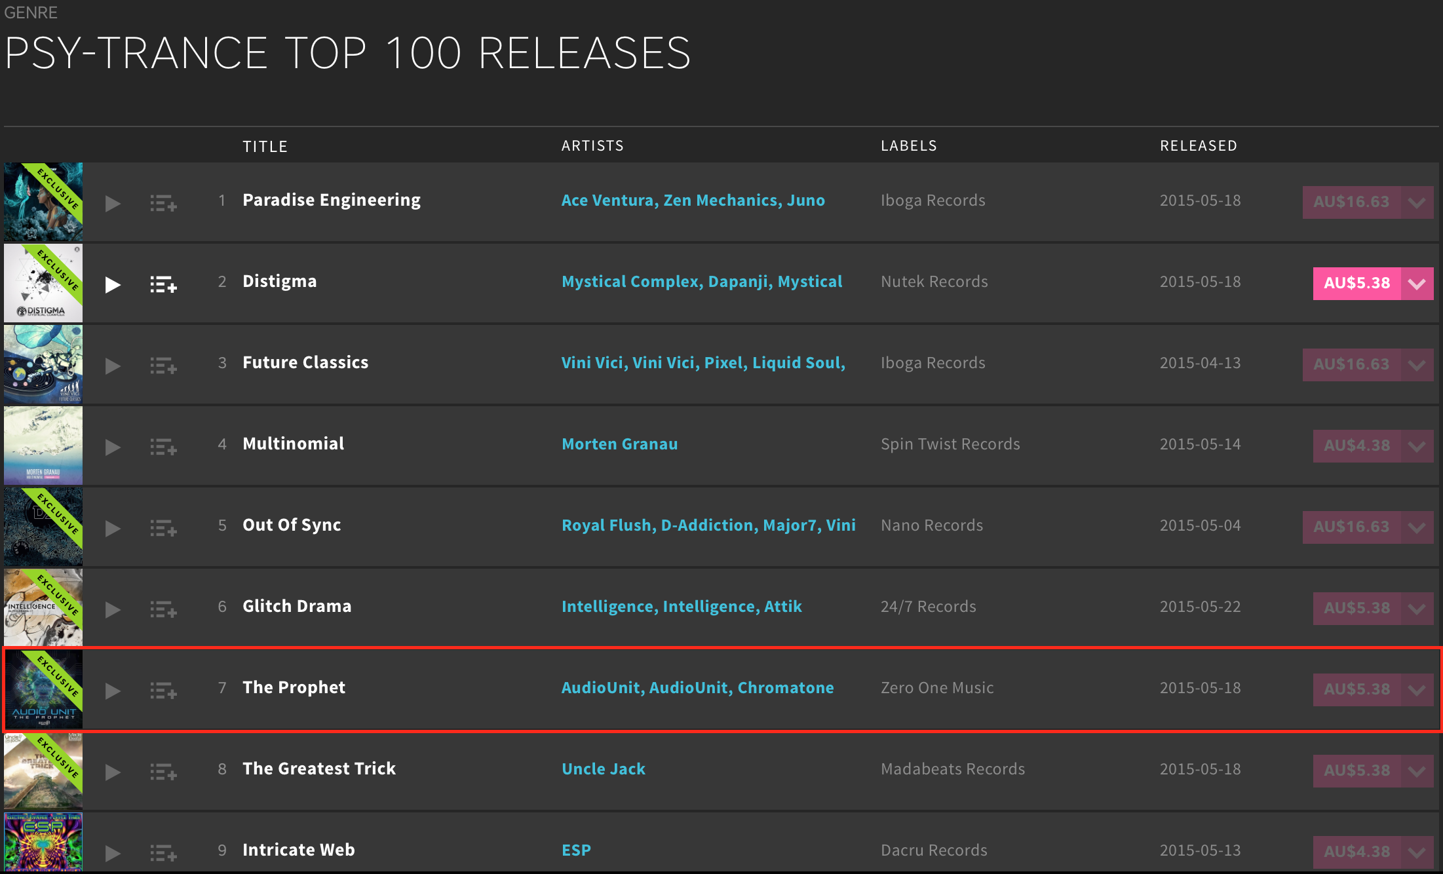
Task: Buy Distigma for AU$5.38
Action: click(x=1356, y=284)
